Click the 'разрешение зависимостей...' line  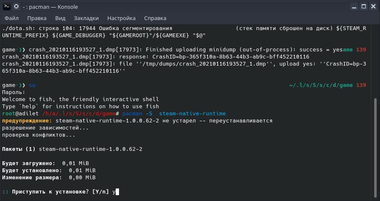(x=46, y=128)
